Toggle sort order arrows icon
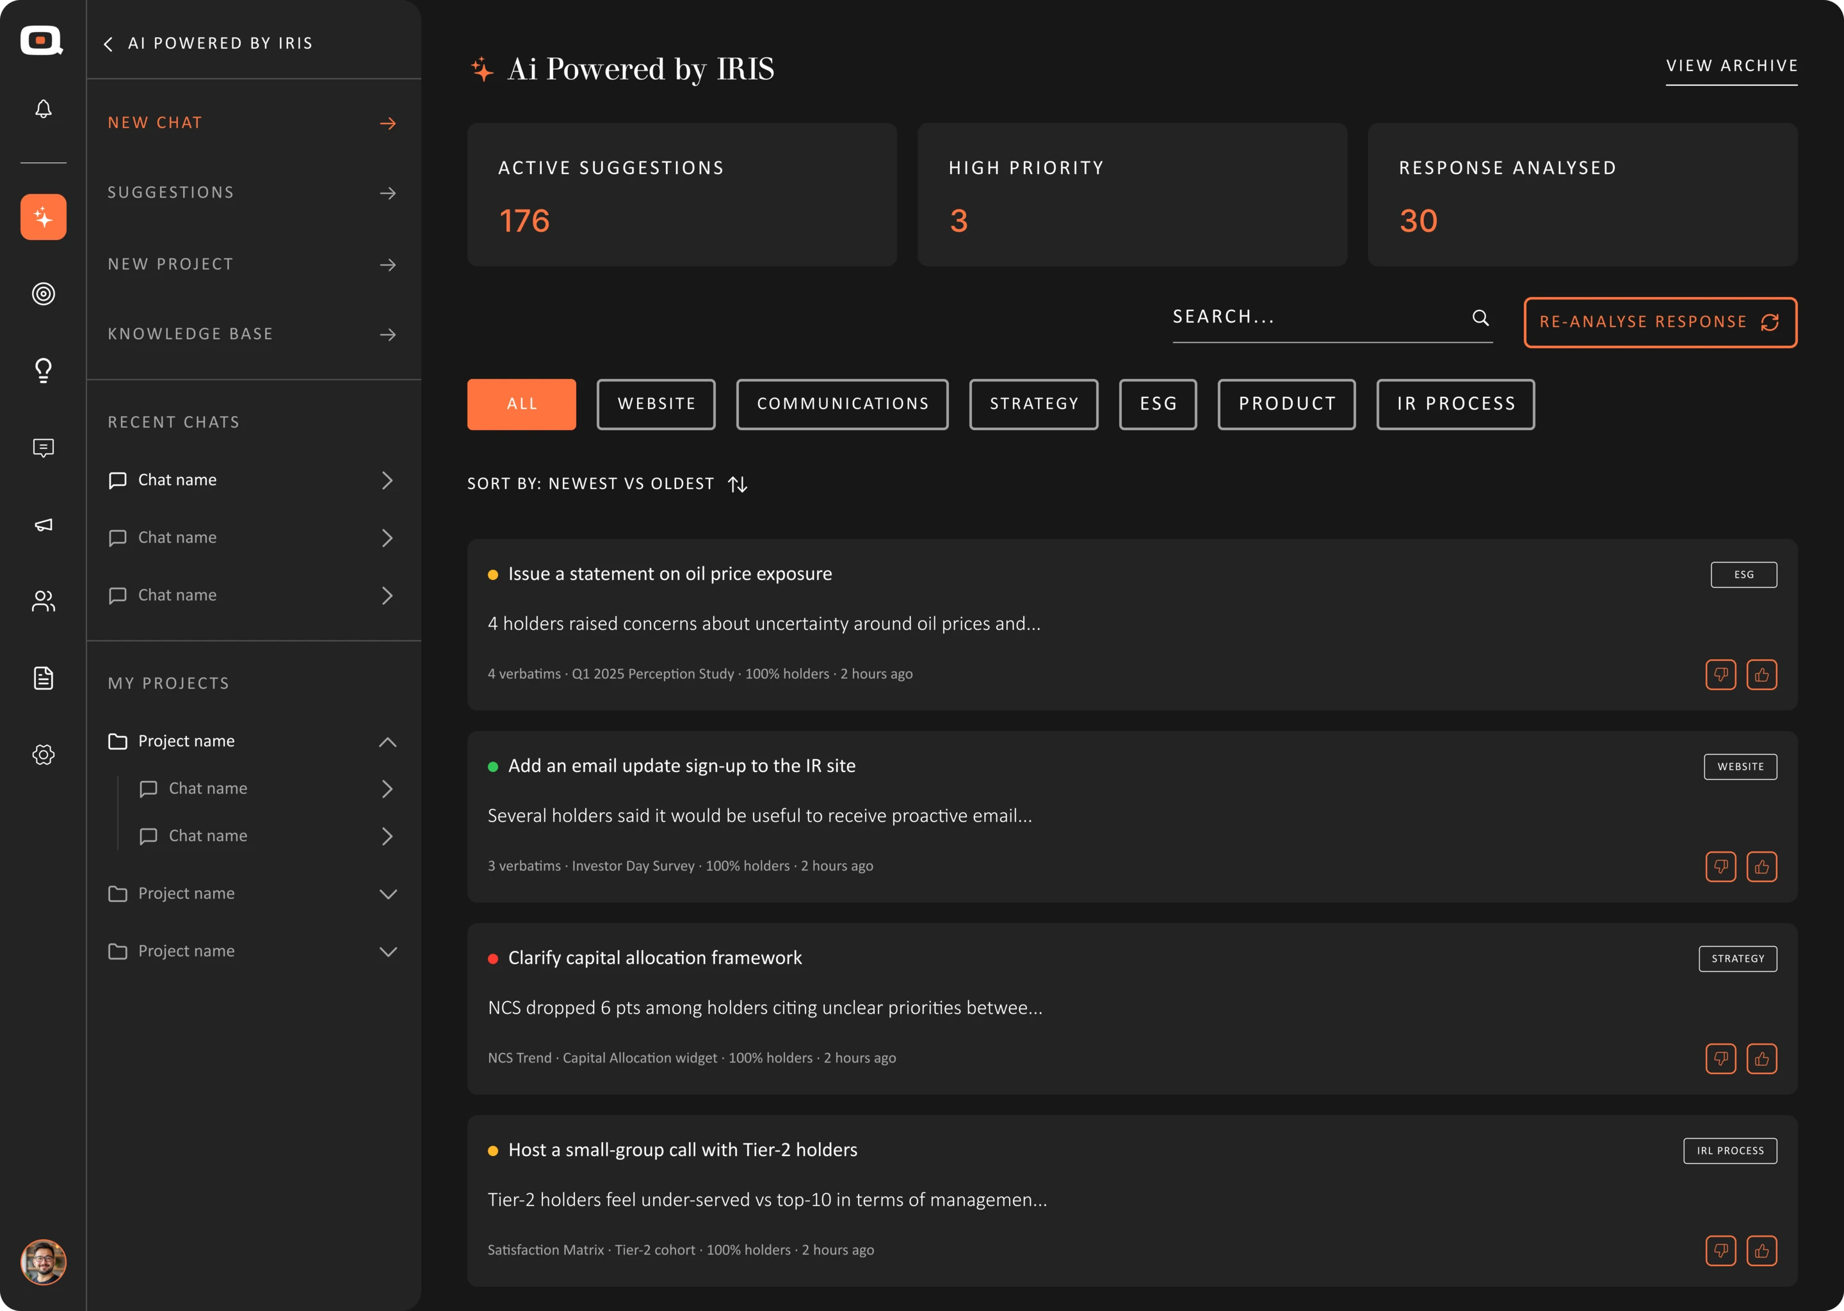 pyautogui.click(x=737, y=483)
